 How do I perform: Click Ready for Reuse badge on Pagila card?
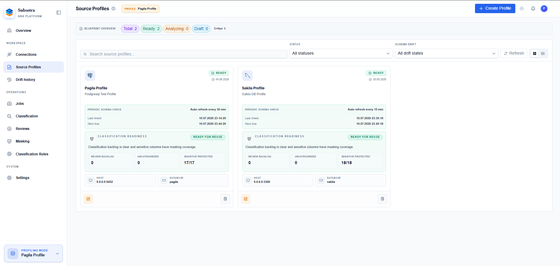[208, 137]
